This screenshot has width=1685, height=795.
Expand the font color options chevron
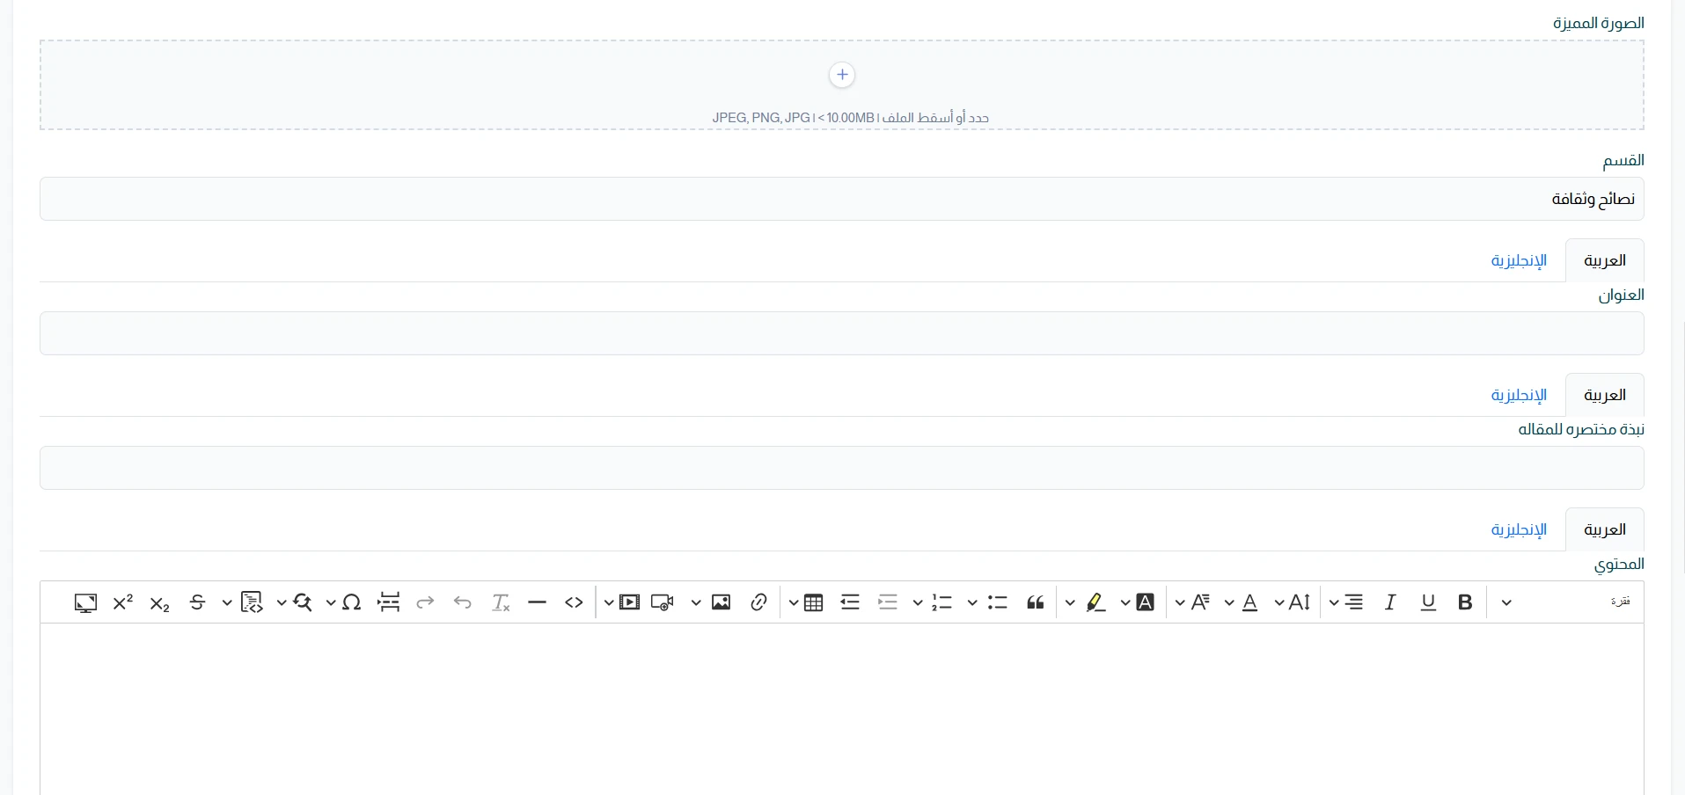click(x=1229, y=603)
